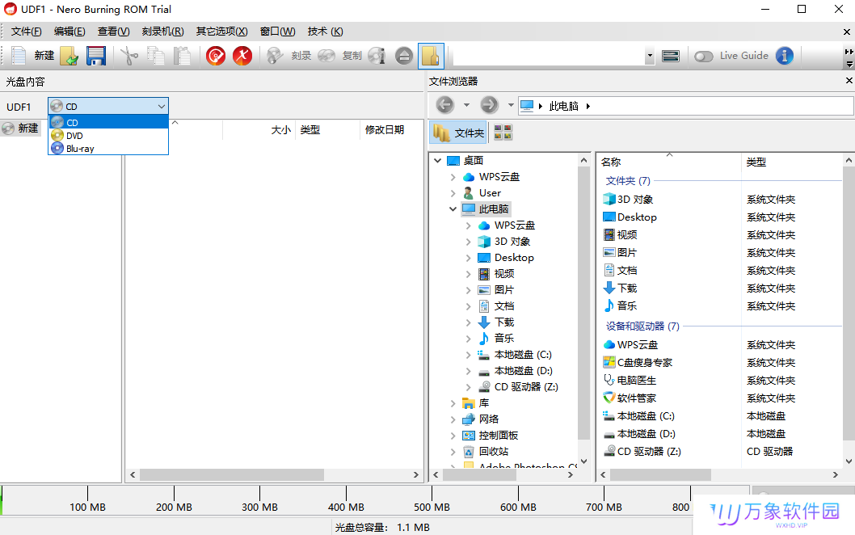855x535 pixels.
Task: Select the 新建 disc node in tree
Action: click(21, 128)
